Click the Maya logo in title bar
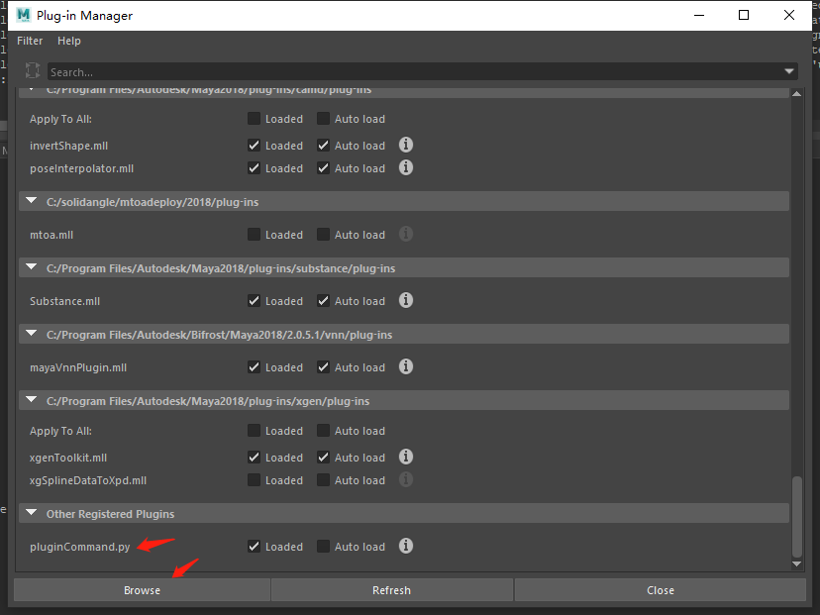This screenshot has width=820, height=615. pos(24,15)
